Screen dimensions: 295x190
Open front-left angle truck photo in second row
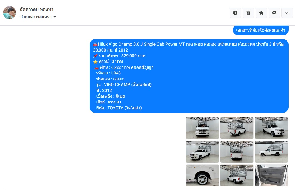coord(202,152)
